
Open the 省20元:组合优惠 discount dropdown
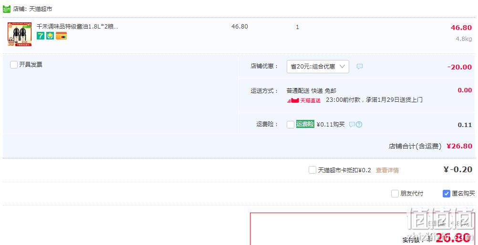click(318, 67)
